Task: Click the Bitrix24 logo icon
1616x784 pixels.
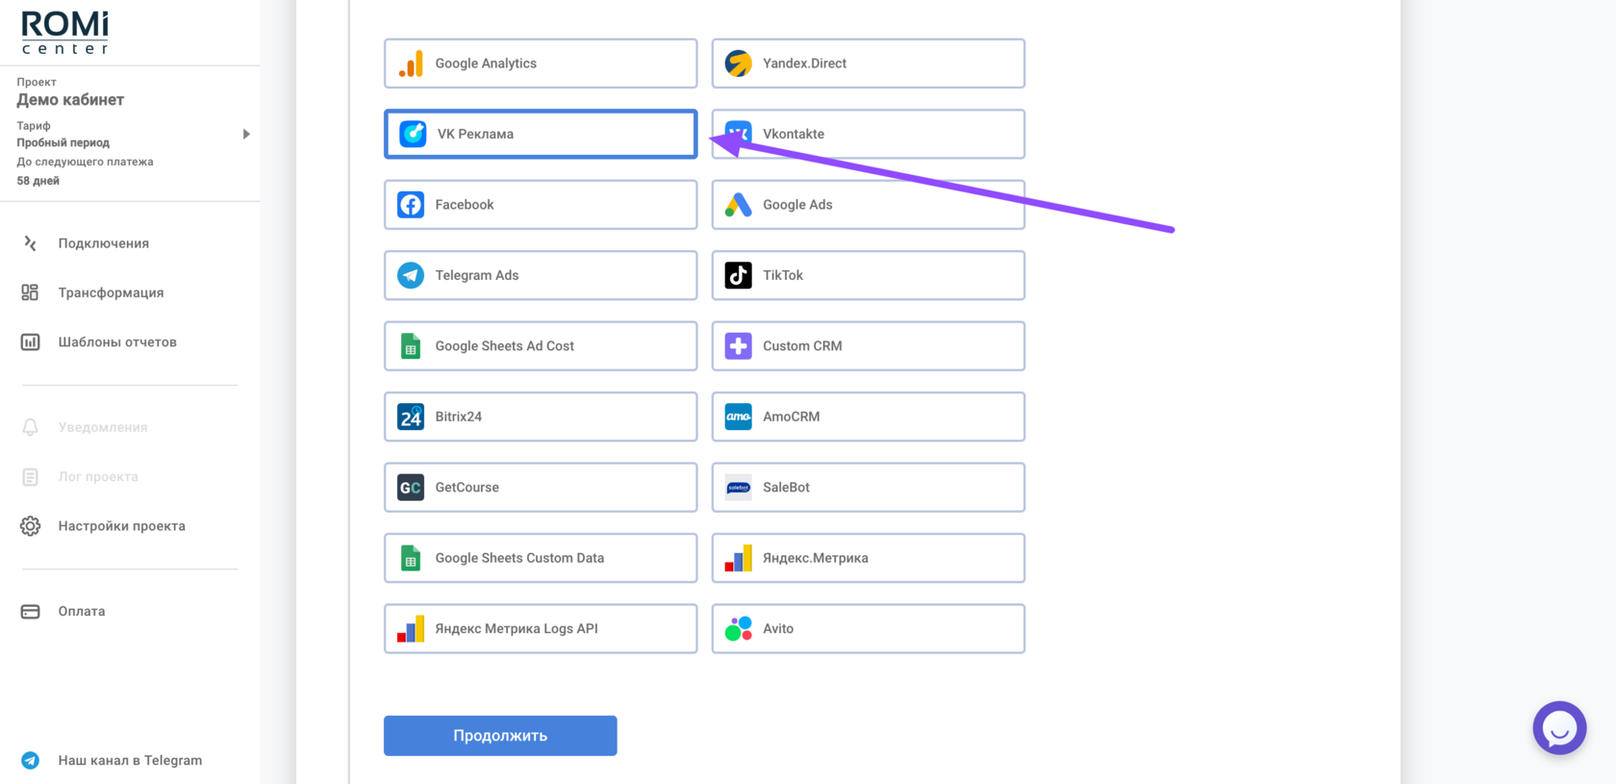Action: tap(411, 417)
